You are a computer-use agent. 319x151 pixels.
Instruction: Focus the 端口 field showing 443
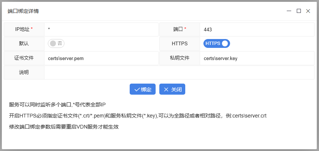pyautogui.click(x=257, y=29)
